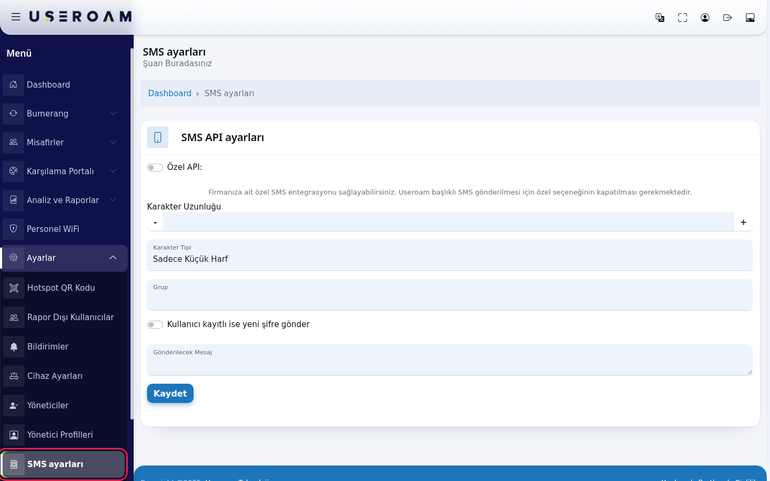
Task: Click the sidebar menu scrollbar
Action: [x=132, y=234]
